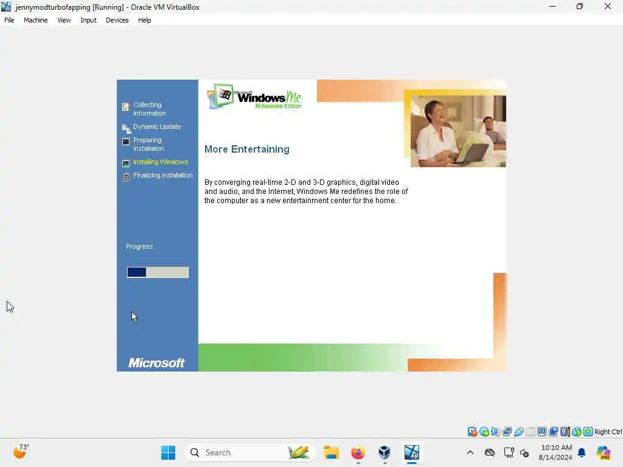
Task: Click the network adapters status icon
Action: 507,432
